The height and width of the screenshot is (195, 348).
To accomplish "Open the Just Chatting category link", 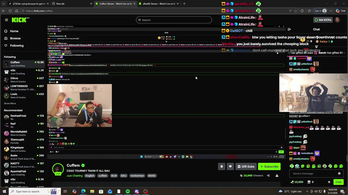I will [74, 176].
